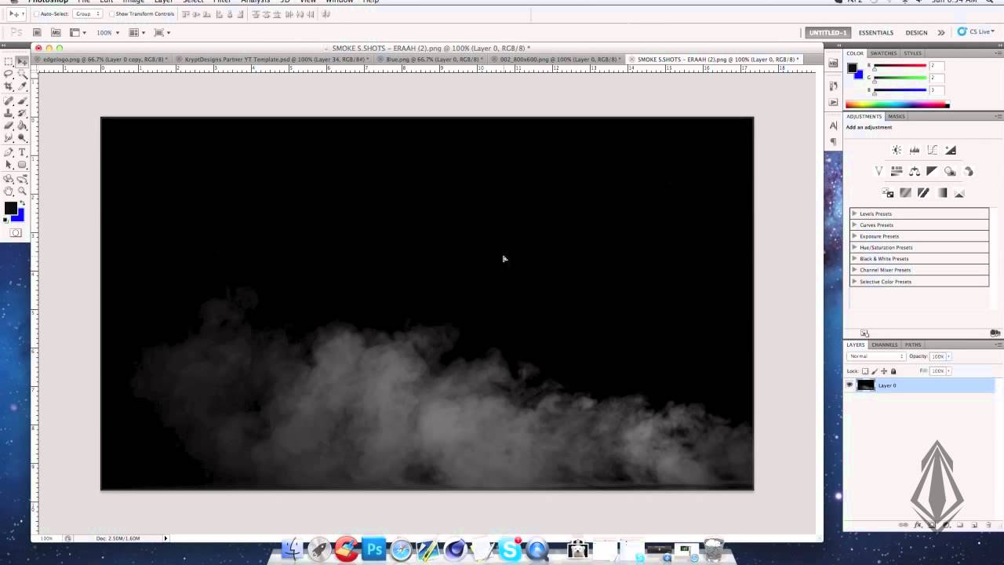
Task: Select the Brush tool
Action: pos(22,100)
